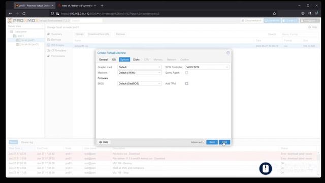
Task: Open the Graphic card dropdown
Action: click(x=139, y=67)
